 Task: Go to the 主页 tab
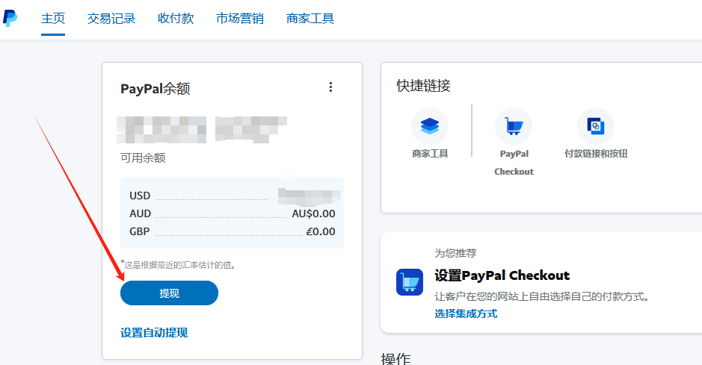point(53,19)
